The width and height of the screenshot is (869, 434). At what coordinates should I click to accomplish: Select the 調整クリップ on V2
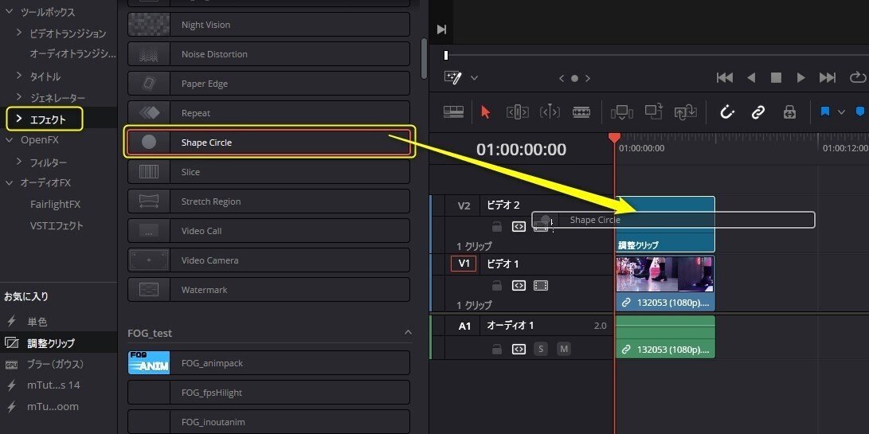(x=665, y=224)
